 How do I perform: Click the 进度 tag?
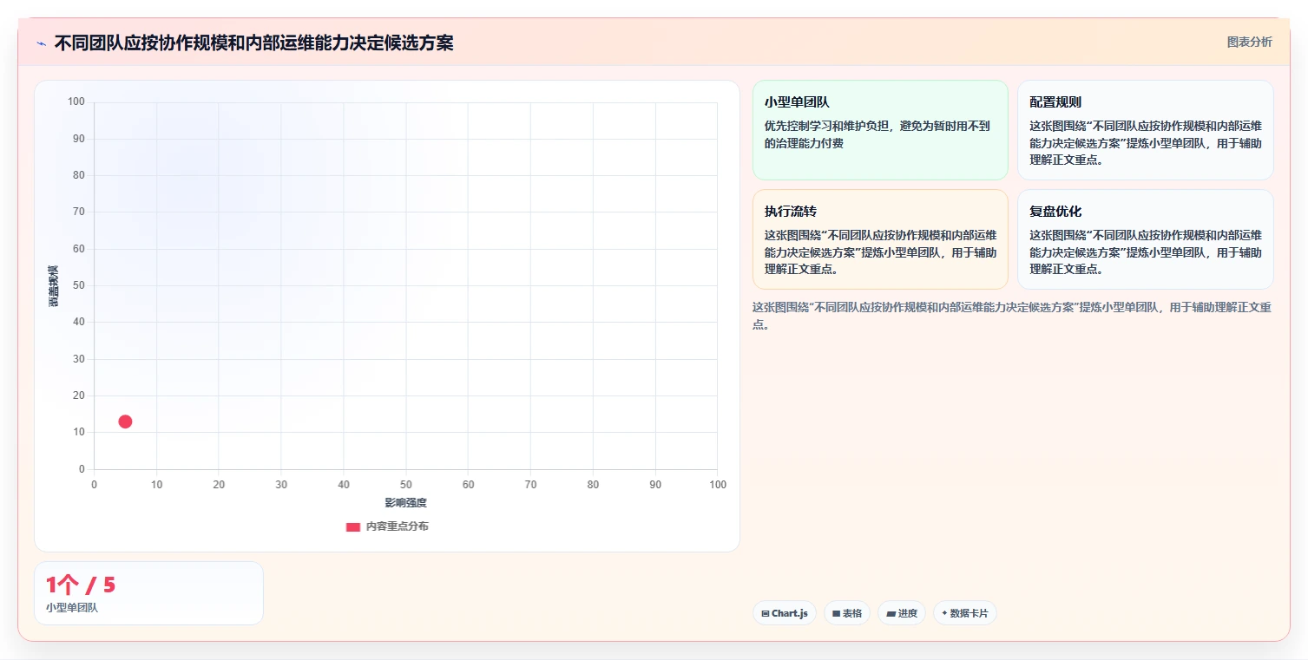click(901, 613)
